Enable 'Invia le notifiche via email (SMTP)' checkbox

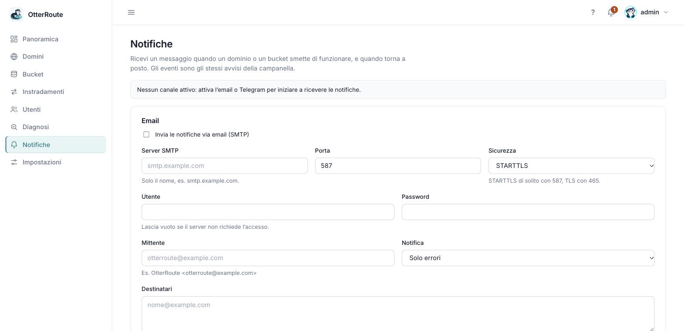pyautogui.click(x=146, y=134)
